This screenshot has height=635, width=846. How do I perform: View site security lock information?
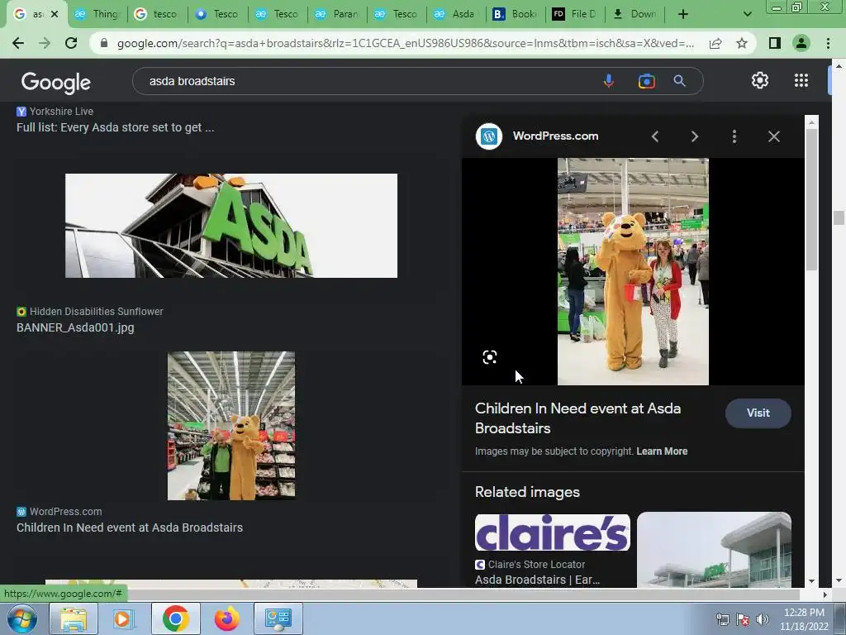coord(104,43)
